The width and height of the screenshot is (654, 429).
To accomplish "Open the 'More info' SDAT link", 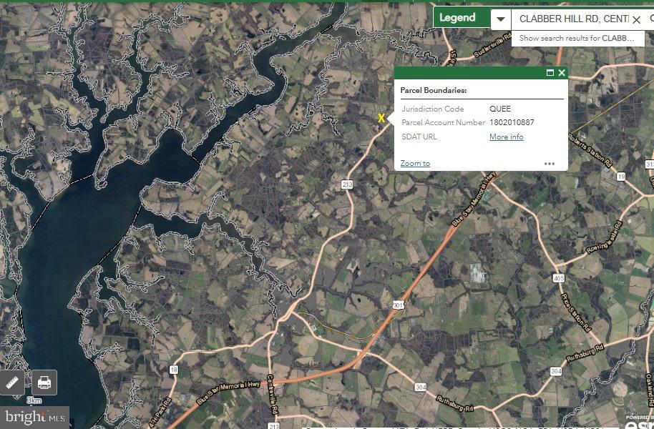I will pos(506,137).
